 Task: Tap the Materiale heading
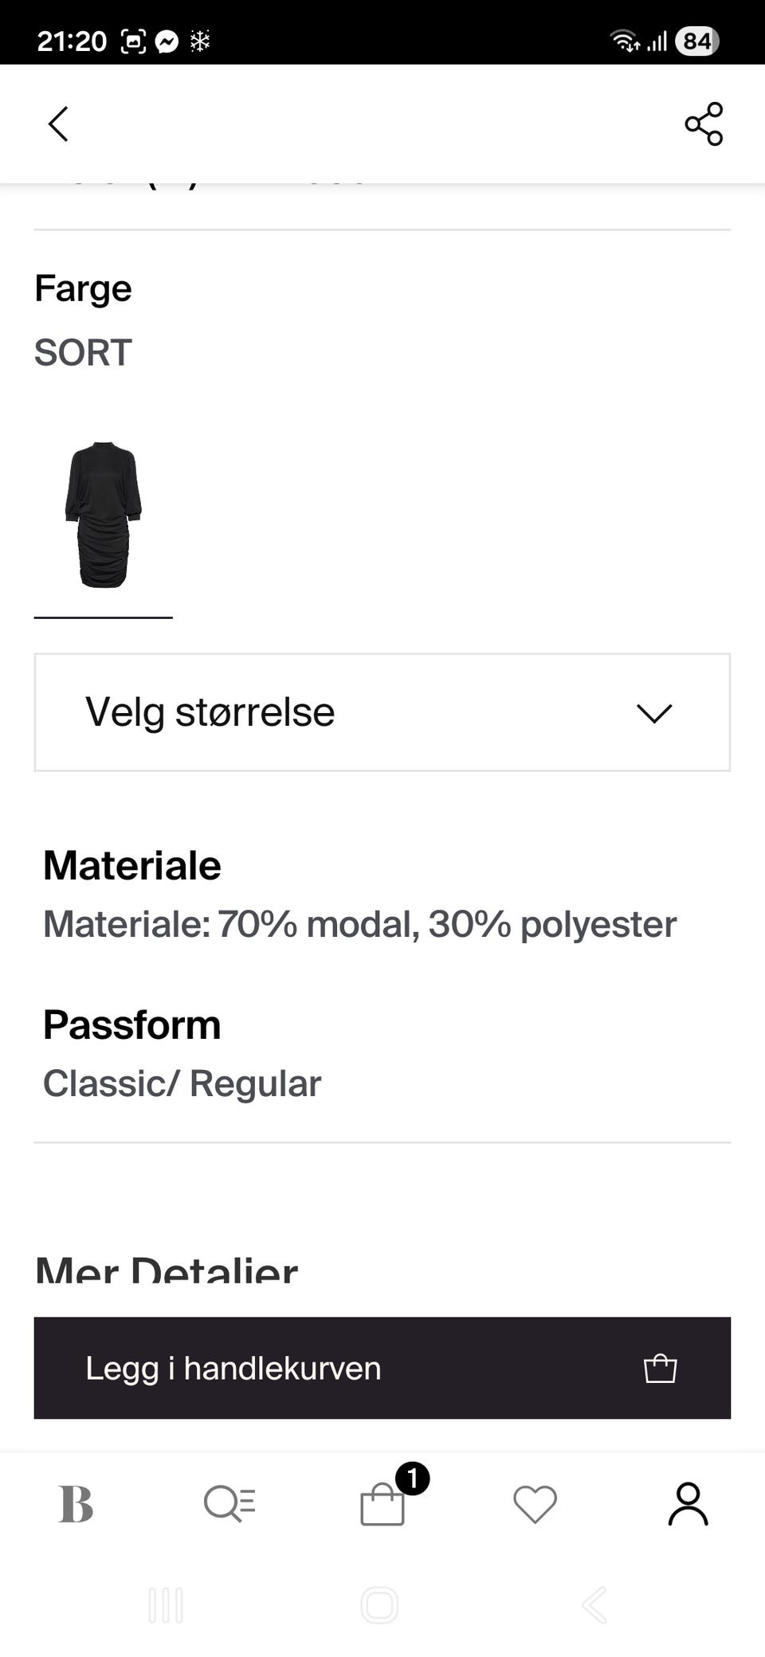(132, 865)
